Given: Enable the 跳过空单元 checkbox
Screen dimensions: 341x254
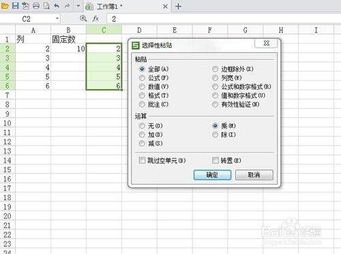Looking at the screenshot, I should tap(162, 160).
